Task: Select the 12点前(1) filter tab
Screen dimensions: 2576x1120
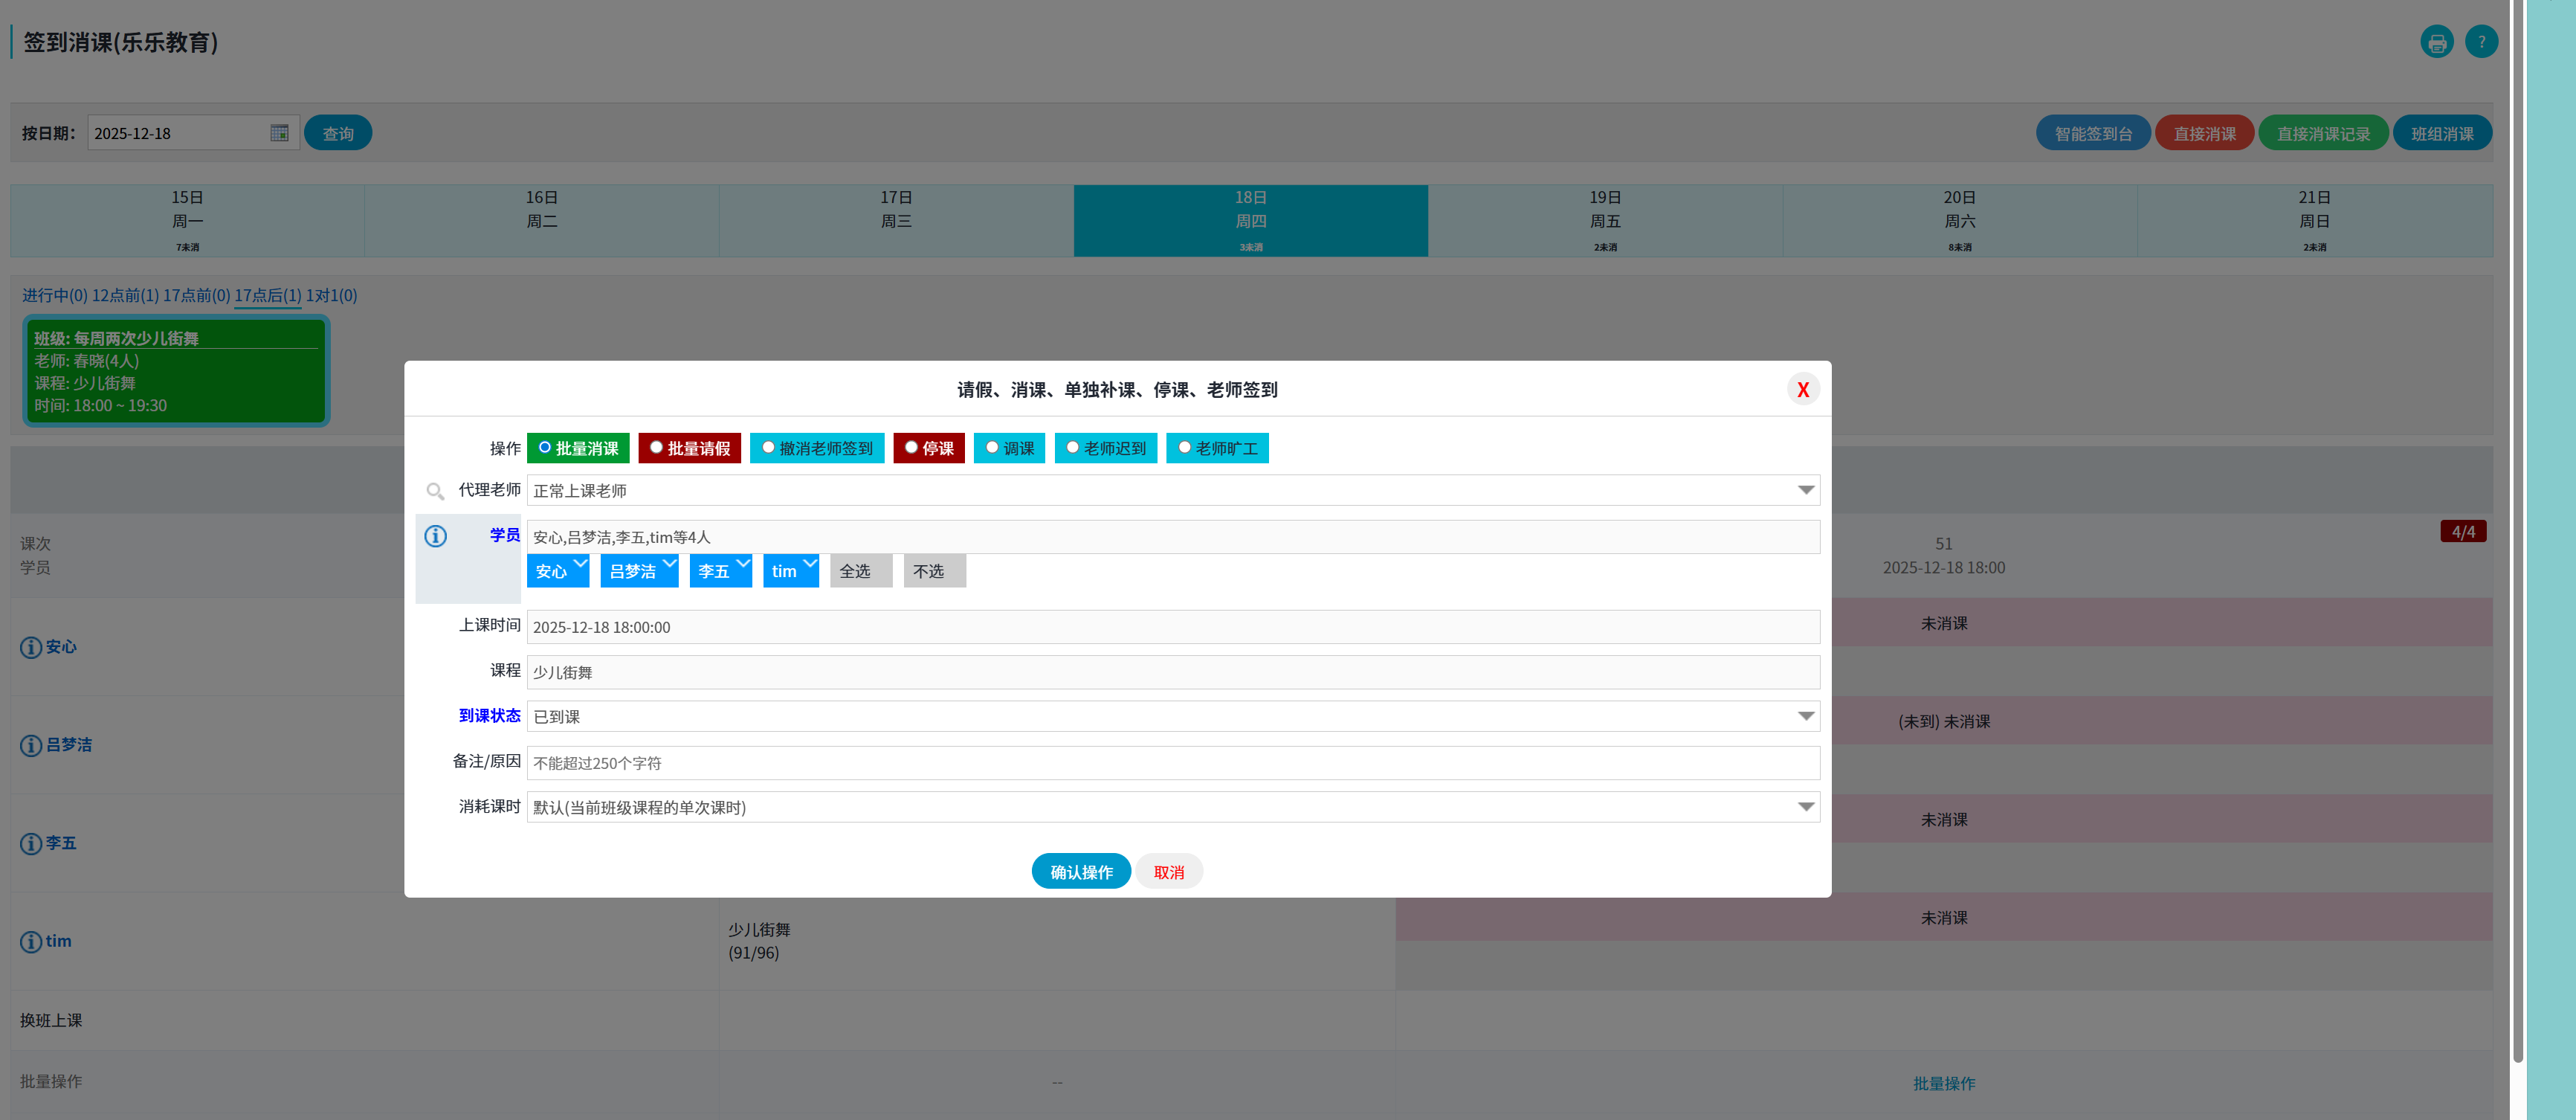Action: click(125, 295)
